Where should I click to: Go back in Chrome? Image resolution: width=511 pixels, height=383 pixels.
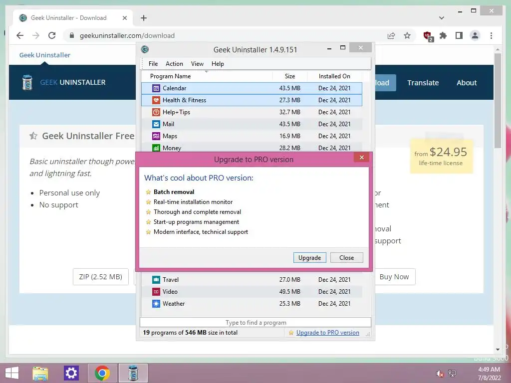20,35
